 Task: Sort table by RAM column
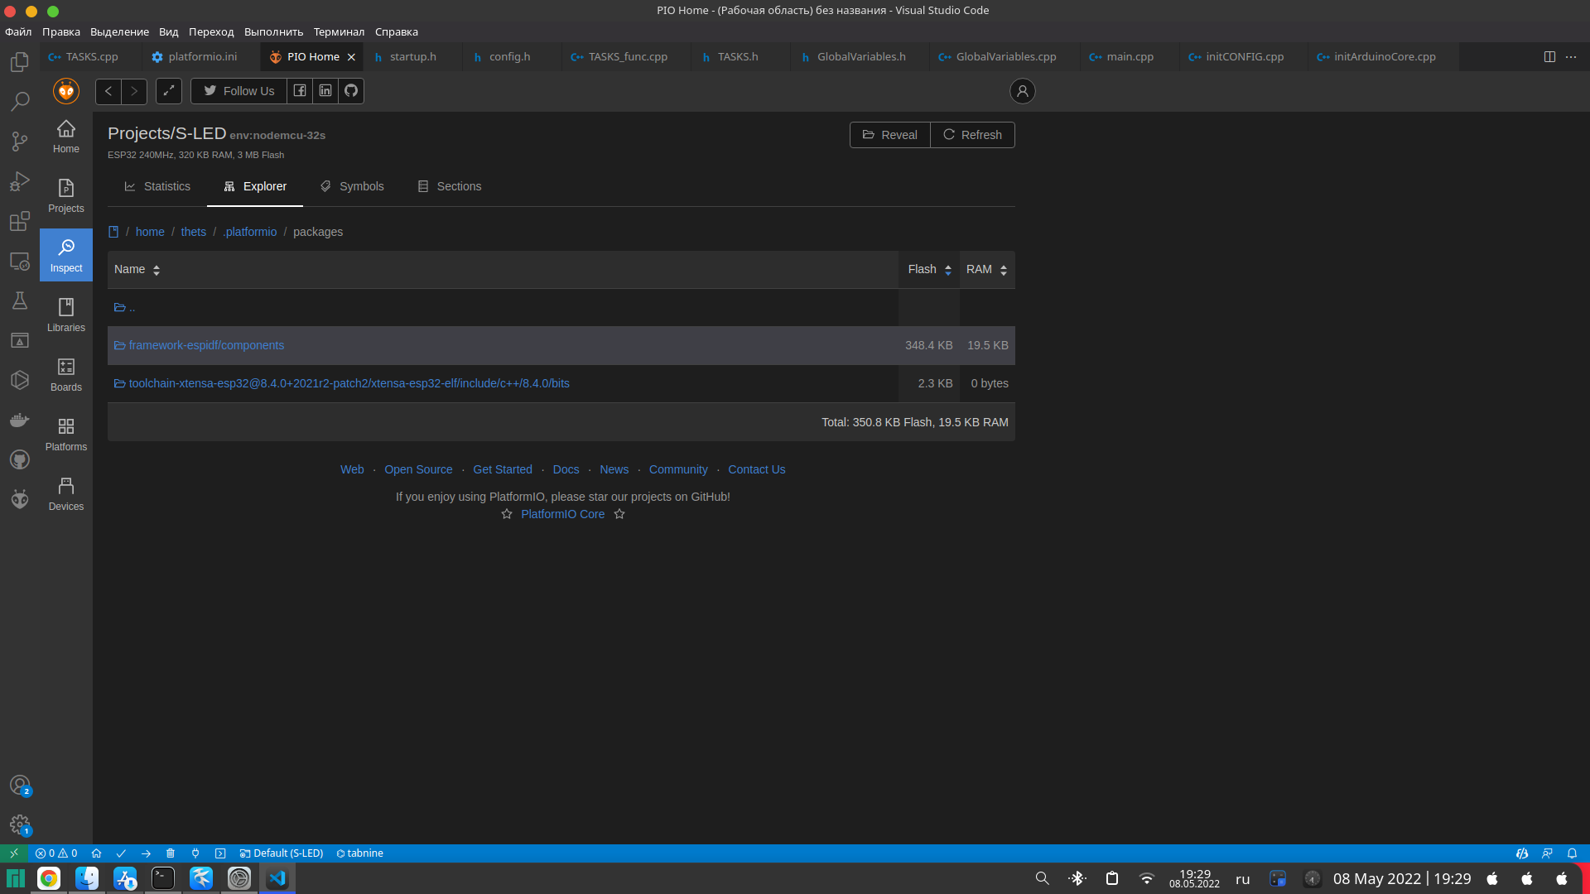[987, 270]
